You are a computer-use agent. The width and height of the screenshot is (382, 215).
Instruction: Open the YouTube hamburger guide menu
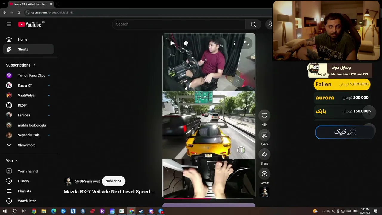9,24
